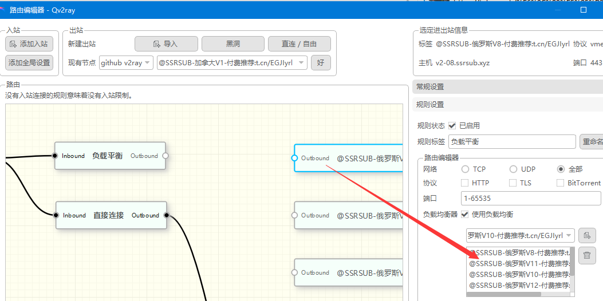Open the @SSRSUB-加拿大V1 node dropdown
Screen dimensions: 603x301
232,62
